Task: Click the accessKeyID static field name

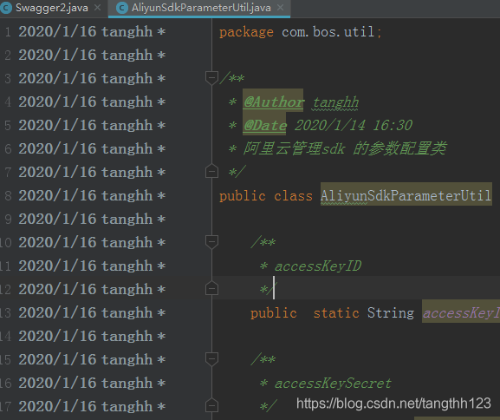Action: (461, 312)
